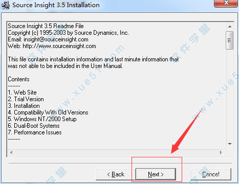
Task: Click '4. Compatibility With Old Versions' entry
Action: pyautogui.click(x=48, y=112)
